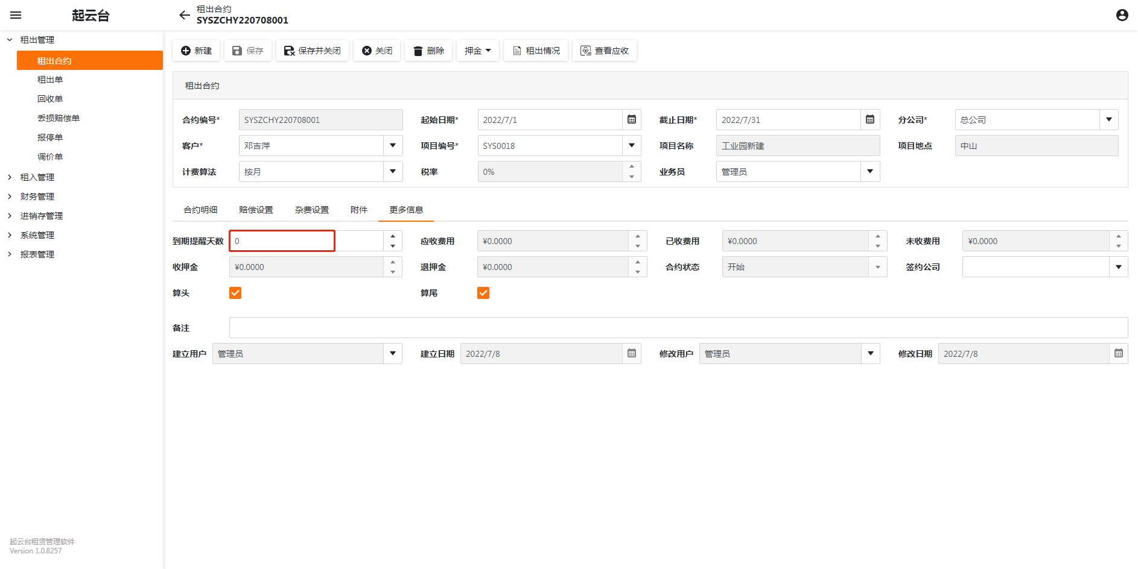Click into the 备注 text field

(x=678, y=327)
